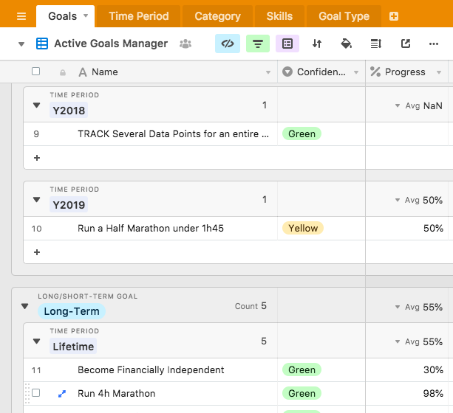Screen dimensions: 453x413
Task: Expand the Run 4h Marathon record
Action: (x=62, y=394)
